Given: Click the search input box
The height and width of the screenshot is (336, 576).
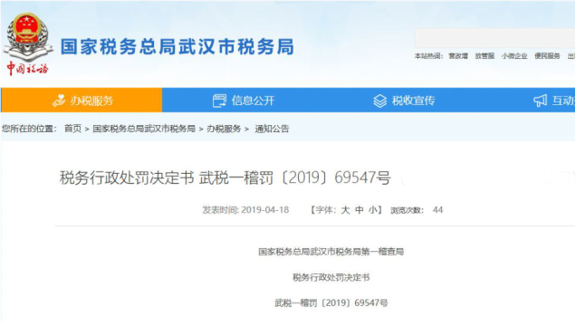Looking at the screenshot, I should 495,38.
